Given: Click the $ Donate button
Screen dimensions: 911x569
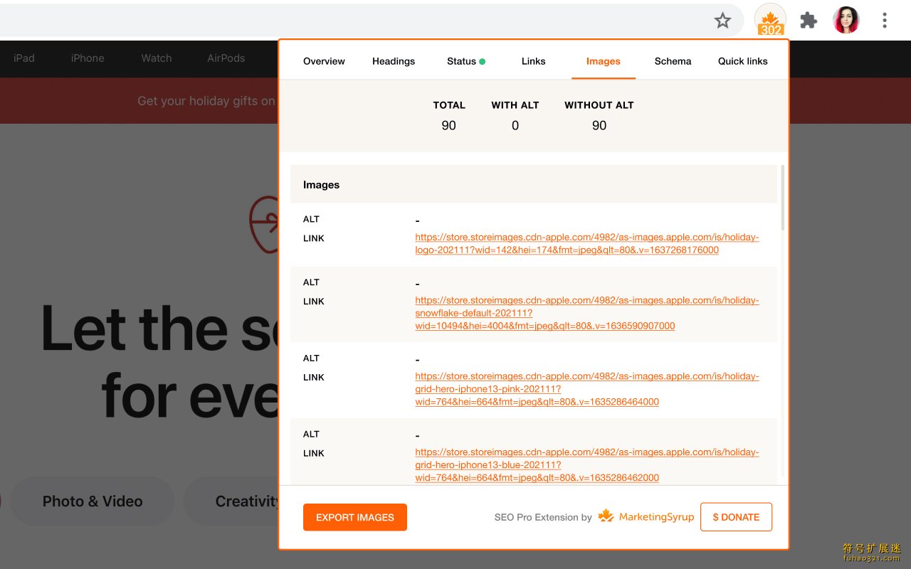Looking at the screenshot, I should [736, 517].
